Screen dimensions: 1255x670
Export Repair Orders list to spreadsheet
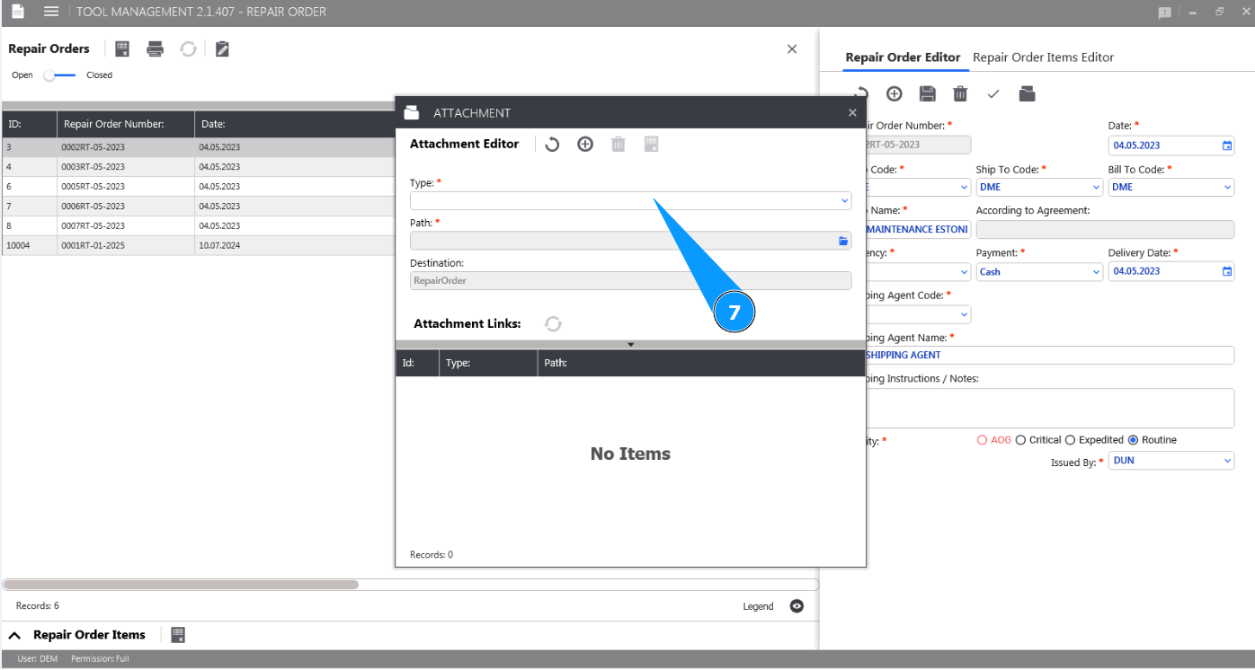(122, 49)
